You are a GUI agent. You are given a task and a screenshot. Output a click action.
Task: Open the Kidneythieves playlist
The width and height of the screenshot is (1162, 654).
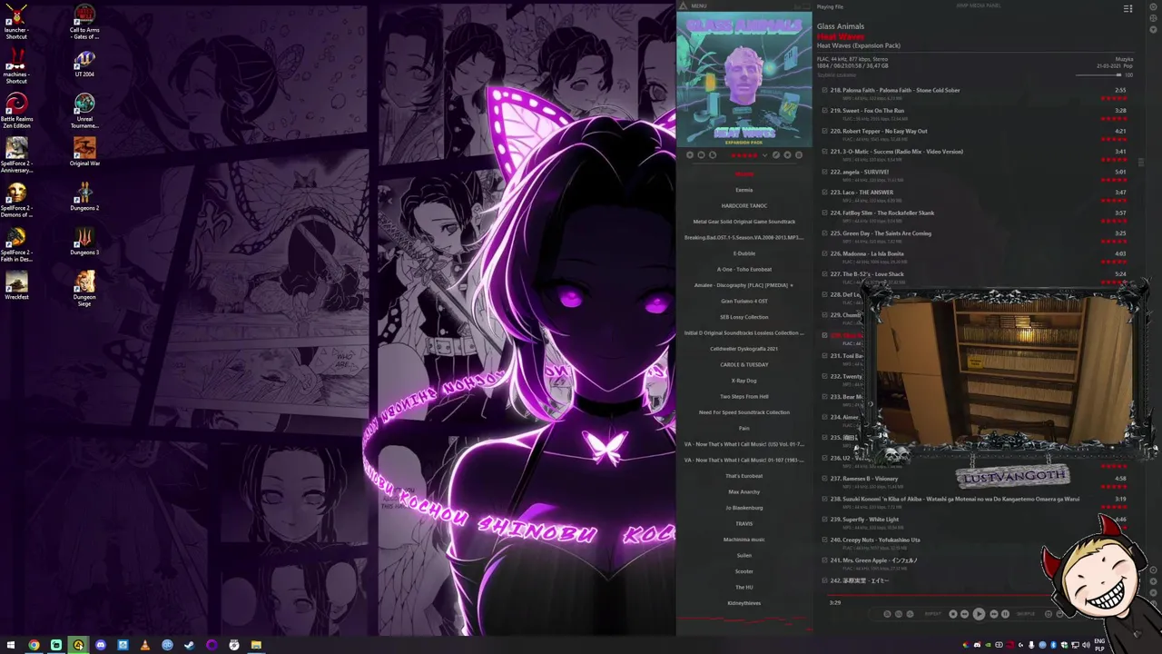point(743,603)
